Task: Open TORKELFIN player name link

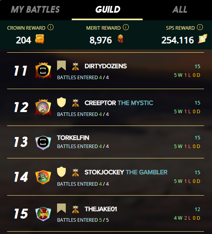Action: coord(73,138)
